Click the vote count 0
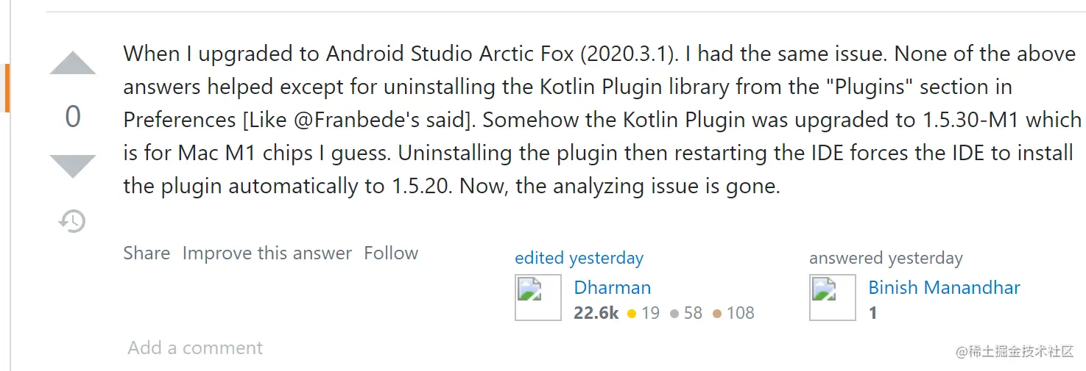Image resolution: width=1086 pixels, height=371 pixels. [73, 117]
